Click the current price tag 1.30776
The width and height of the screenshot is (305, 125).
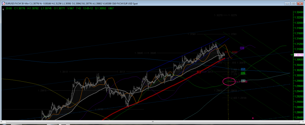tap(299, 55)
